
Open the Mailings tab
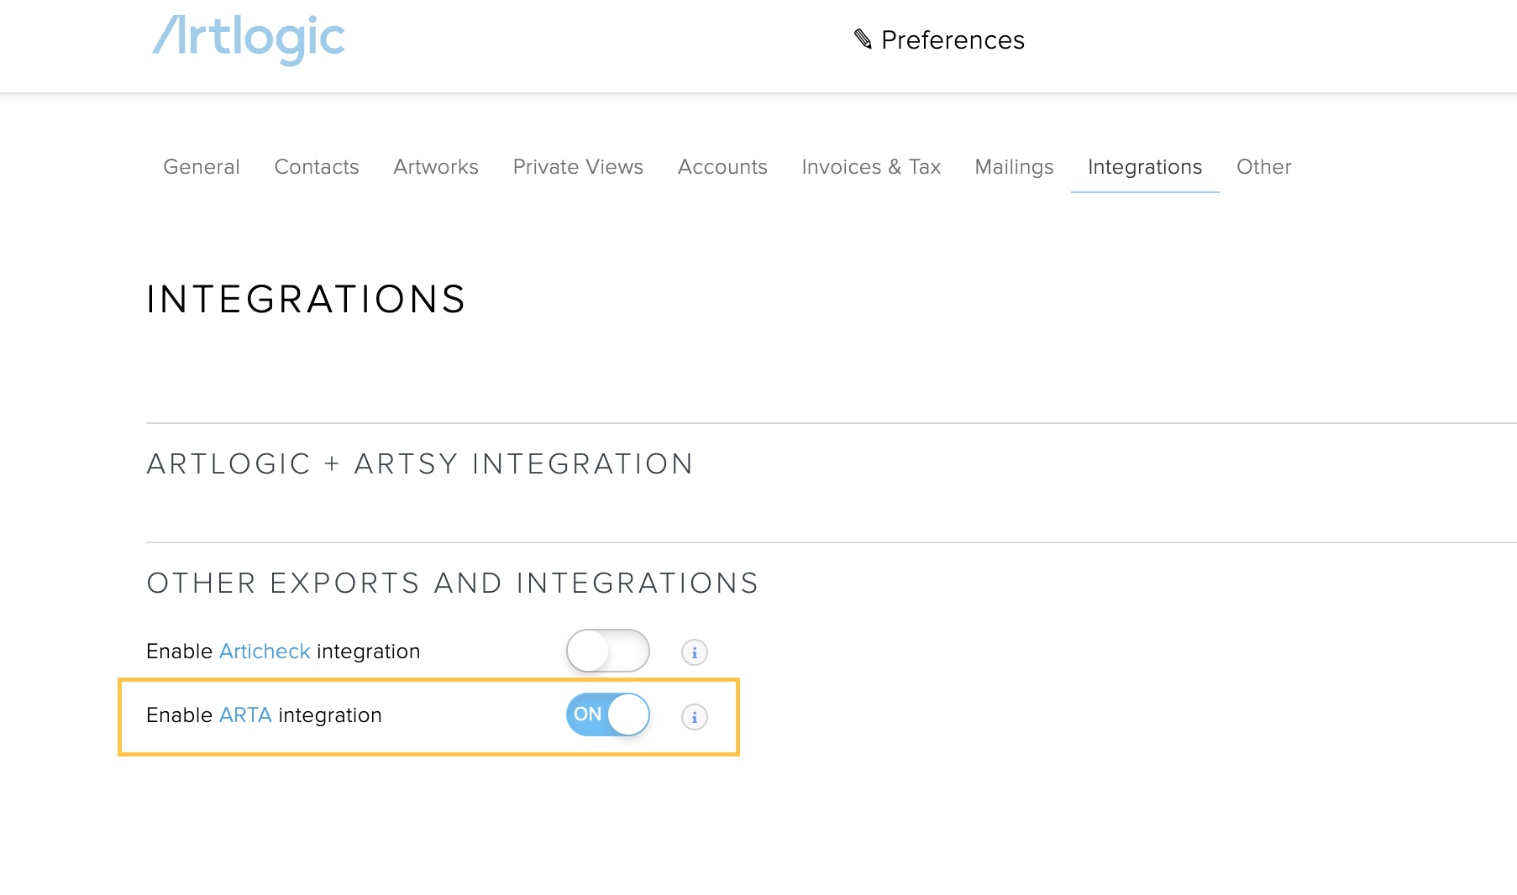[1014, 167]
